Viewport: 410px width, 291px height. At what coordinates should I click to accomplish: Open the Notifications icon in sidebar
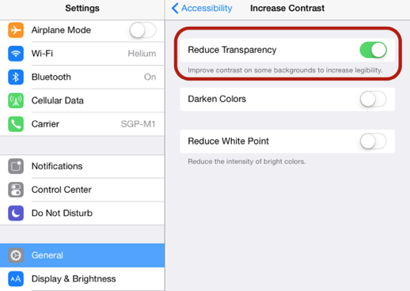16,166
